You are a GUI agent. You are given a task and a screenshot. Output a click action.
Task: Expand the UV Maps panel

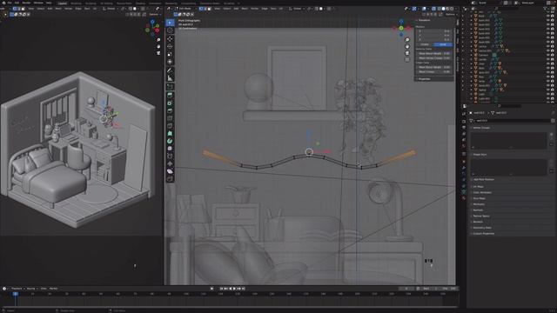click(x=478, y=186)
